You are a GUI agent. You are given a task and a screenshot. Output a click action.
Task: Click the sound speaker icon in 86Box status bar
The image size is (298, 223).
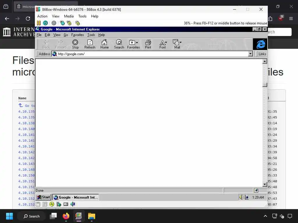(x=72, y=204)
